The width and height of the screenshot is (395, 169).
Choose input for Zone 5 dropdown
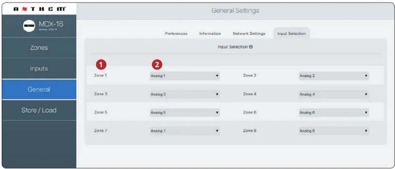[185, 113]
